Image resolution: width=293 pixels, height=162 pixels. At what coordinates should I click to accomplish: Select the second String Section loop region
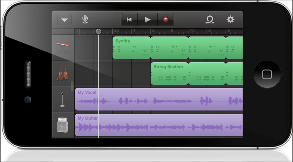(207, 74)
